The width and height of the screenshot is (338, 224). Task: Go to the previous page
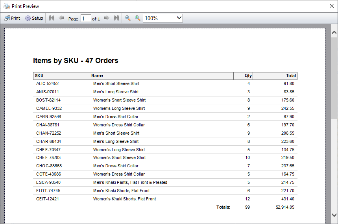click(61, 18)
